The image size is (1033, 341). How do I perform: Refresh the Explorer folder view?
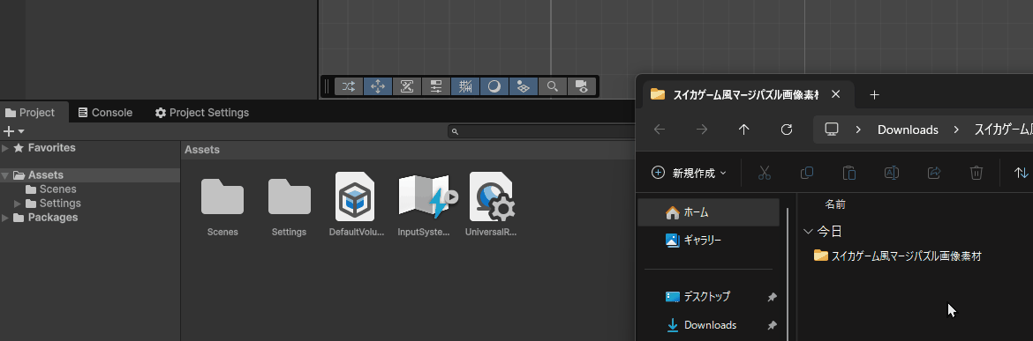coord(786,130)
